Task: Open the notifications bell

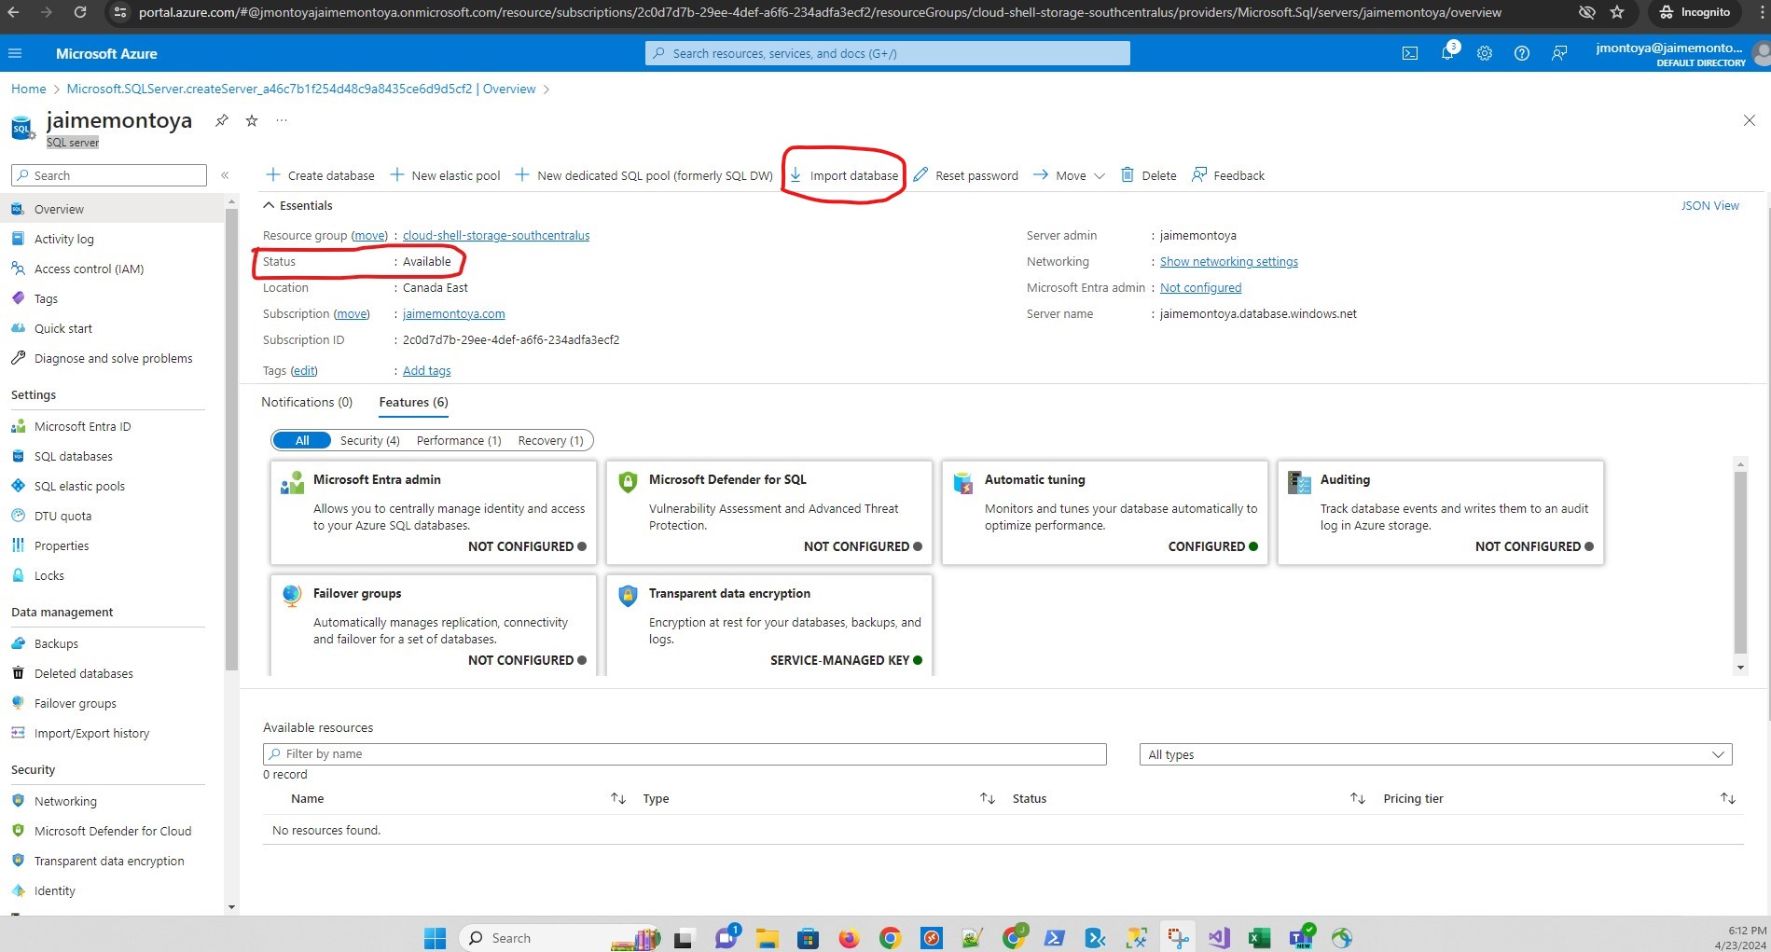Action: [1447, 53]
